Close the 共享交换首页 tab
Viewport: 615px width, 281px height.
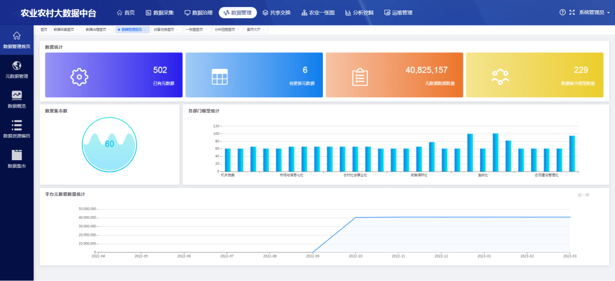pyautogui.click(x=177, y=30)
